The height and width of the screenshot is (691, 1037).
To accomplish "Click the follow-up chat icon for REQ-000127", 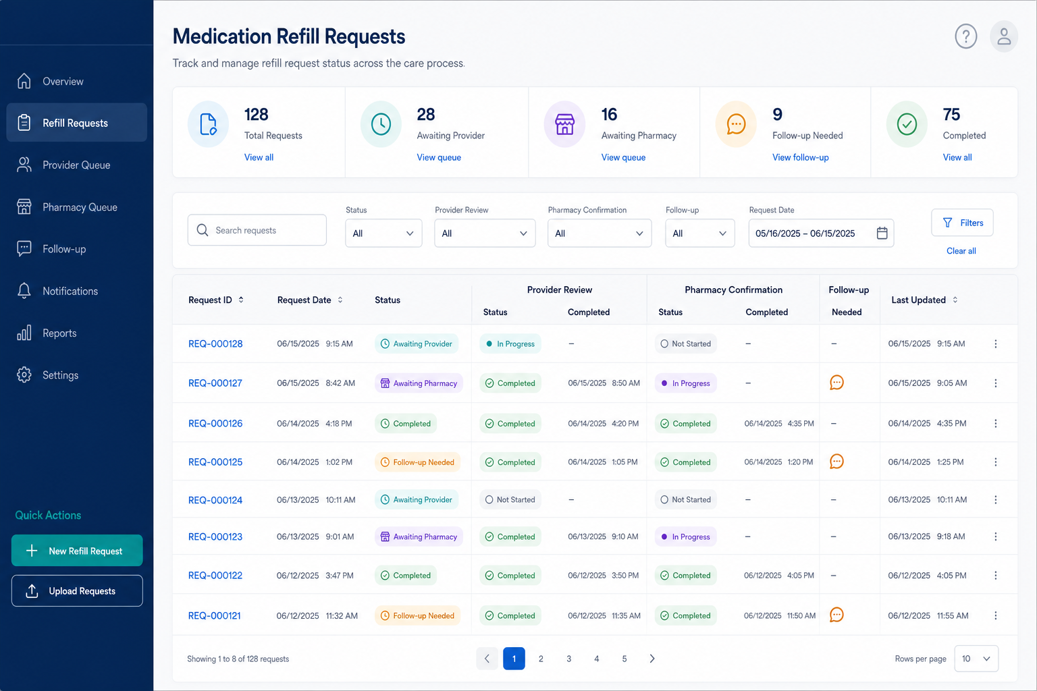I will click(x=836, y=383).
